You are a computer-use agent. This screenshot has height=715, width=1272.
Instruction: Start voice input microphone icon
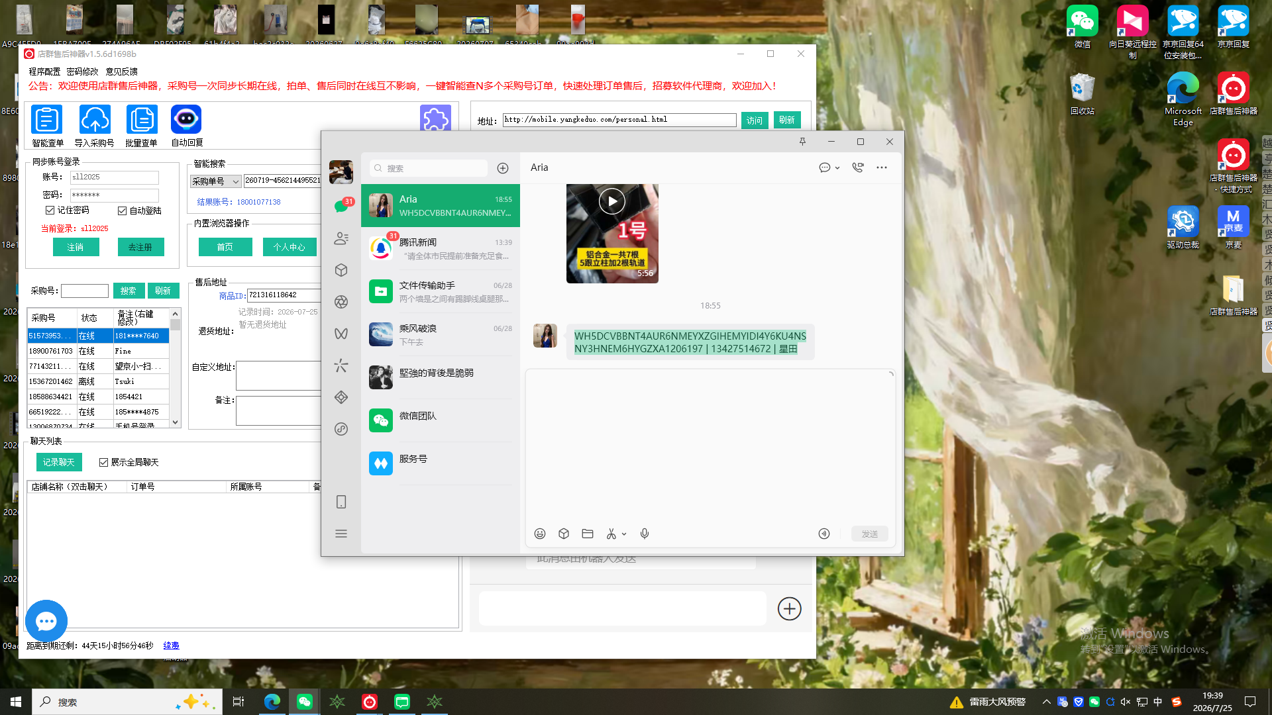[645, 534]
